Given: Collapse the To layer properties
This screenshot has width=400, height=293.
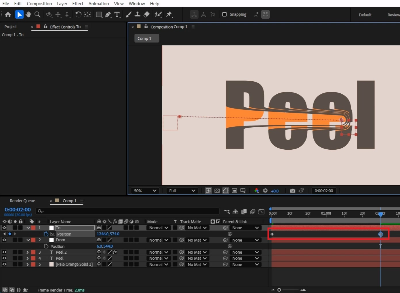Looking at the screenshot, I should click(28, 228).
